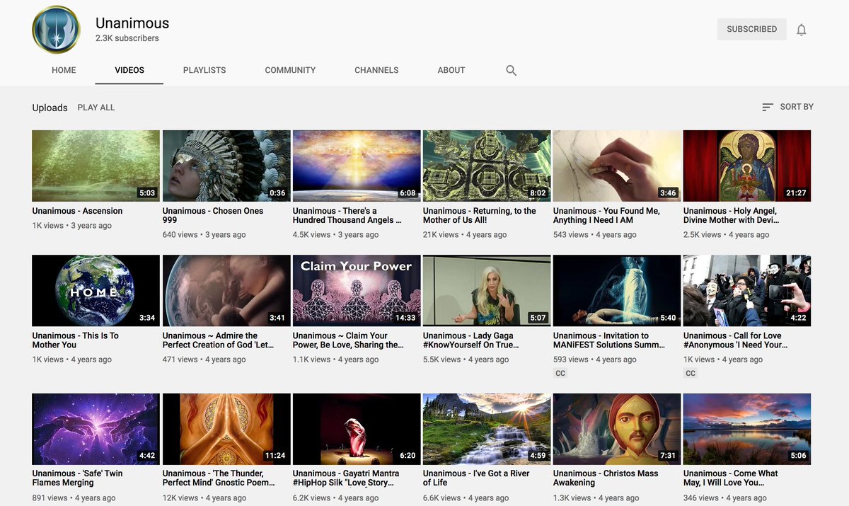Play the 7:31 Christos Mass thumbnail
The height and width of the screenshot is (506, 849).
click(617, 429)
